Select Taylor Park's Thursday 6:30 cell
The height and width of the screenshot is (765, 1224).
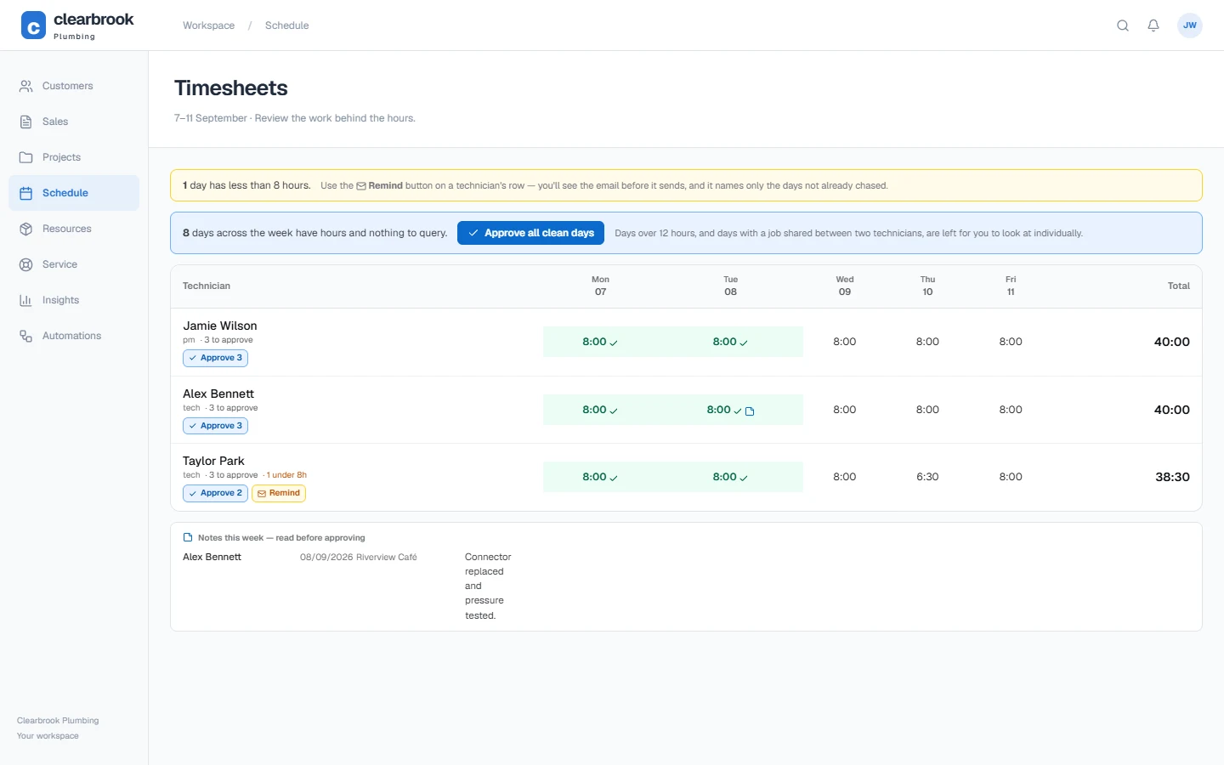point(927,477)
